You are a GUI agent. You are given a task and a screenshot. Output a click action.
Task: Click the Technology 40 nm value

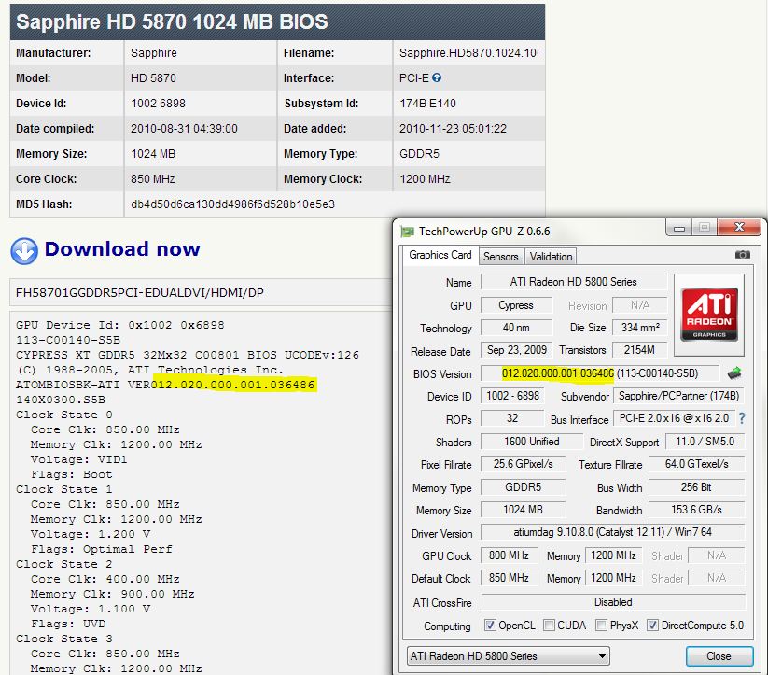point(516,328)
